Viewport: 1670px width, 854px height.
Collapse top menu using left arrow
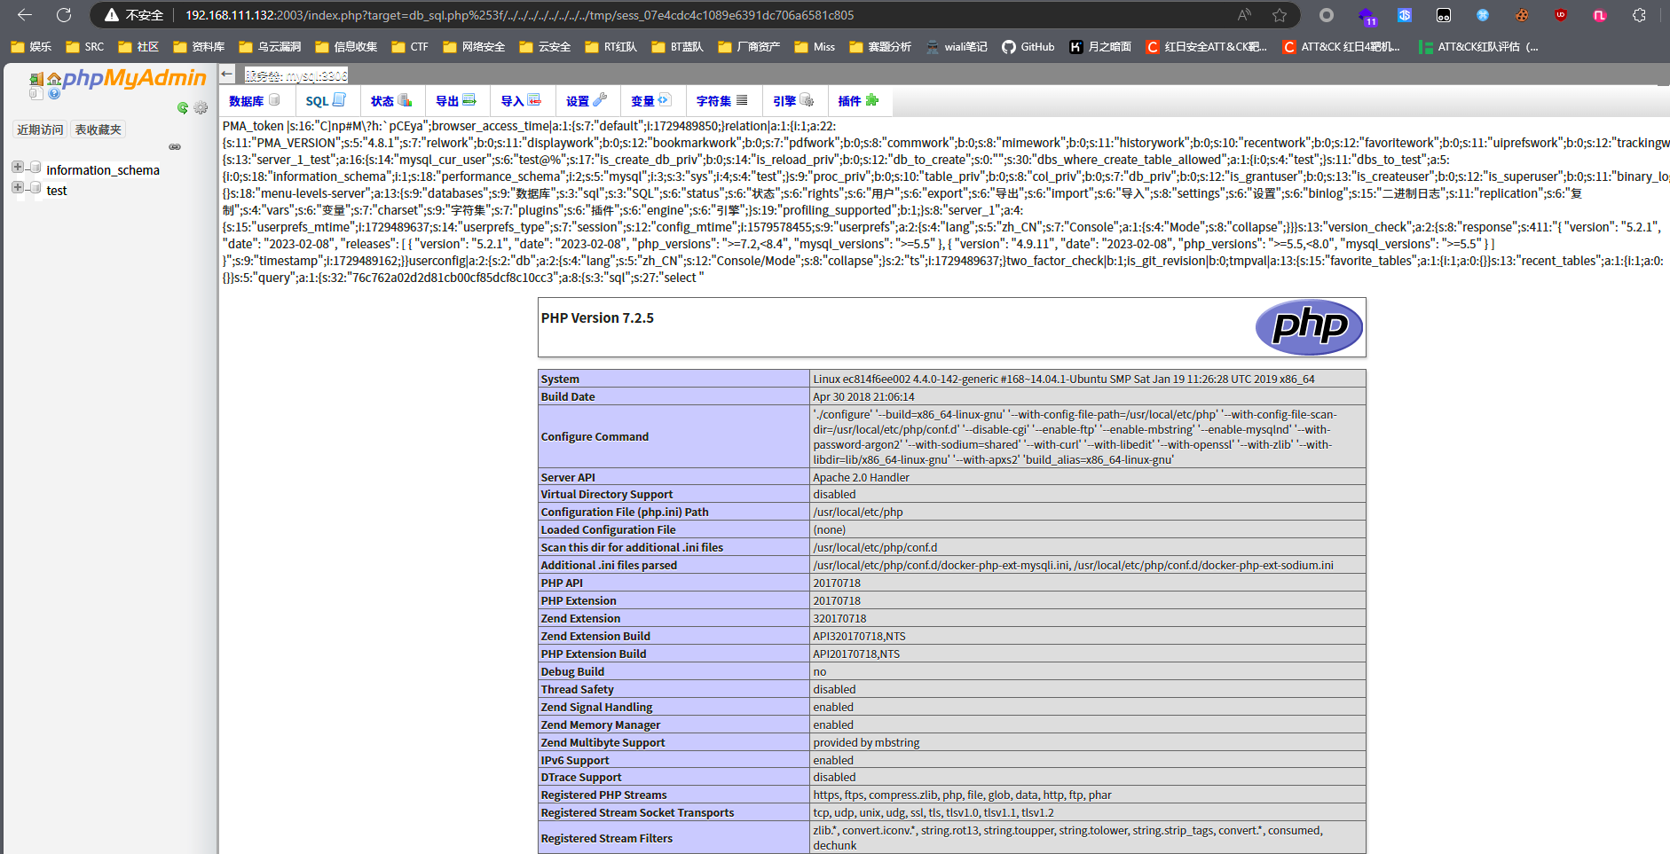[228, 74]
